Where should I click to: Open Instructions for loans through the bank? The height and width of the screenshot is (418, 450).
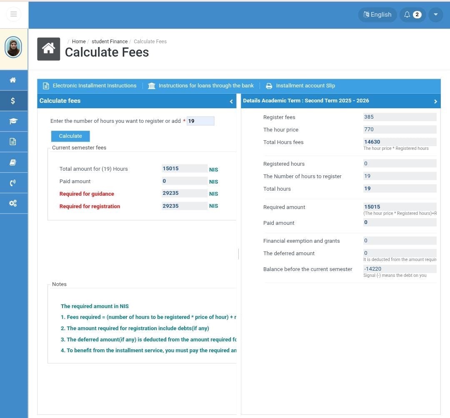206,86
